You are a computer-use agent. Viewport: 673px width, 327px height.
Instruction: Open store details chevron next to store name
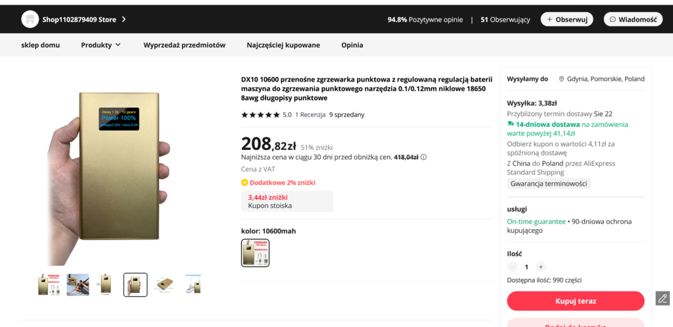124,19
